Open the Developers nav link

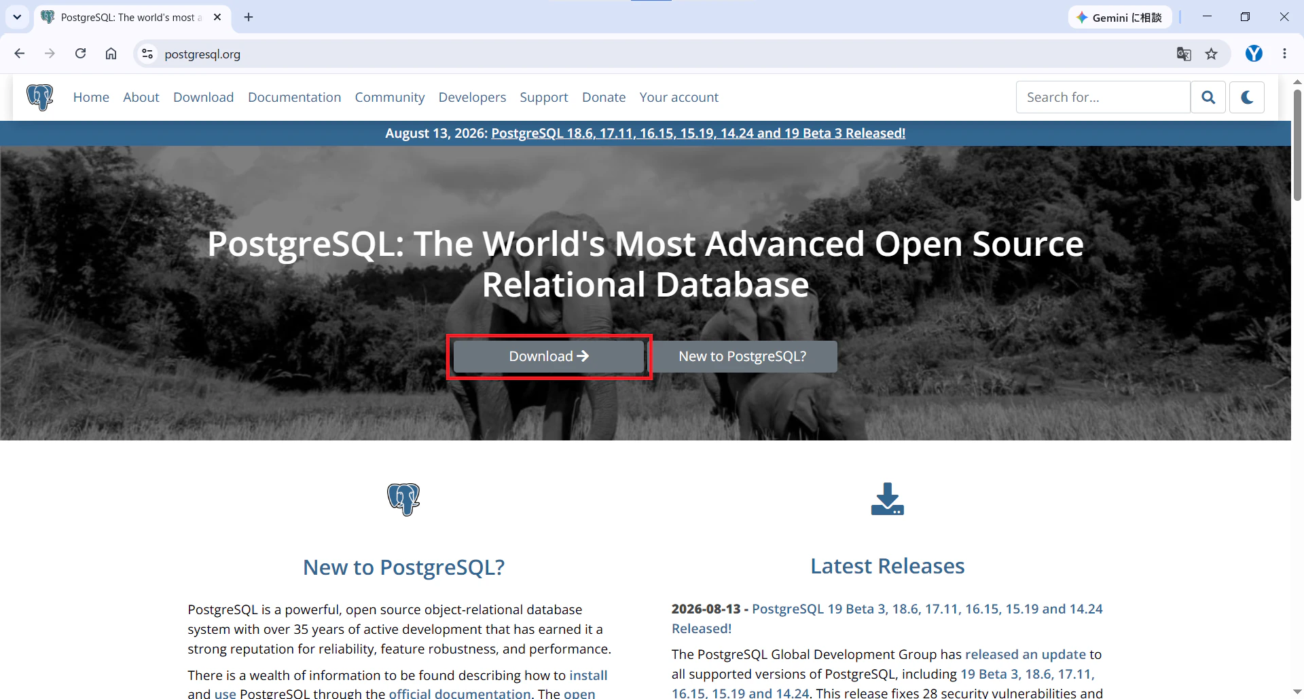tap(473, 97)
